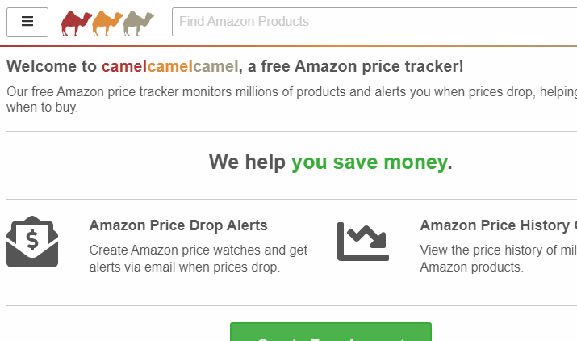Click the Amazon Price History heading
This screenshot has width=577, height=341.
498,225
